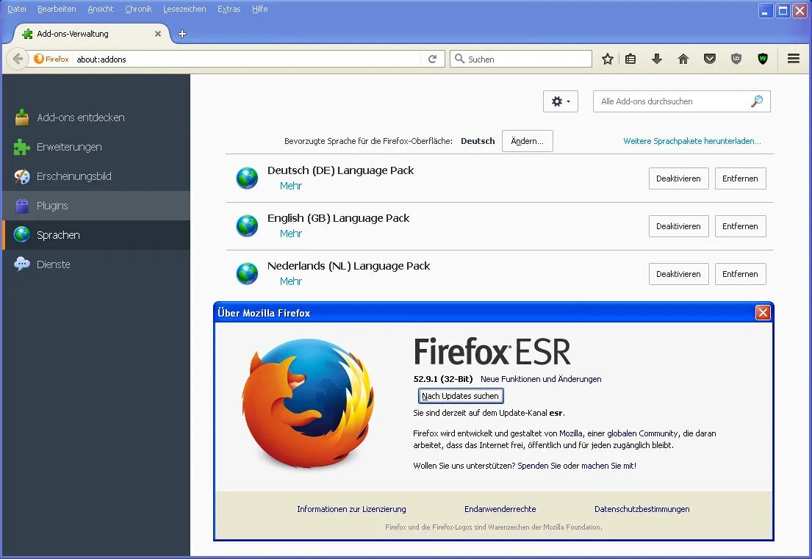Viewport: 812px width, 559px height.
Task: Open the hamburger menu button
Action: click(794, 59)
